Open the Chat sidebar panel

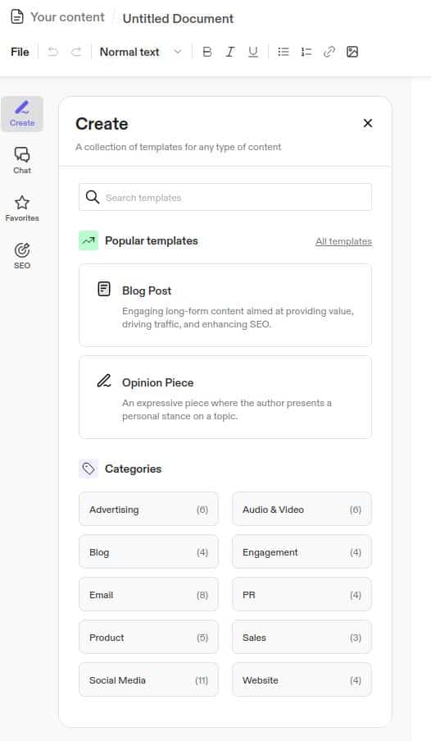[22, 161]
